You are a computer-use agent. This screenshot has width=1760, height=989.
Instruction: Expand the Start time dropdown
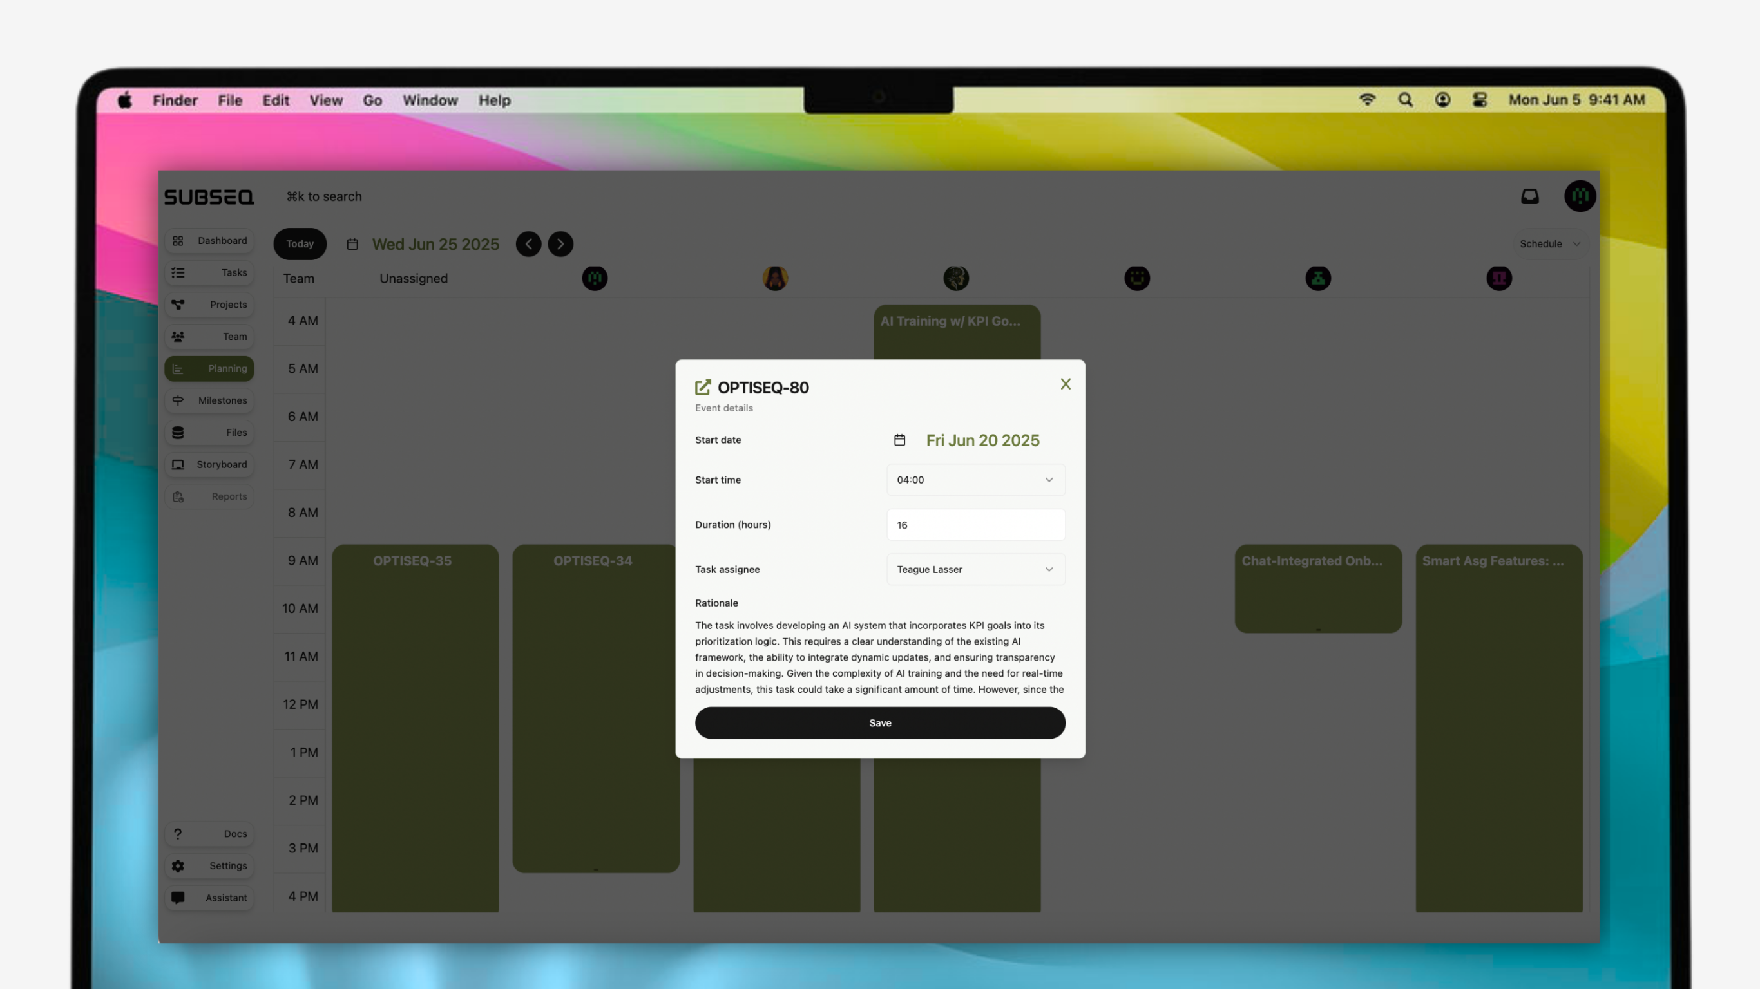tap(975, 480)
